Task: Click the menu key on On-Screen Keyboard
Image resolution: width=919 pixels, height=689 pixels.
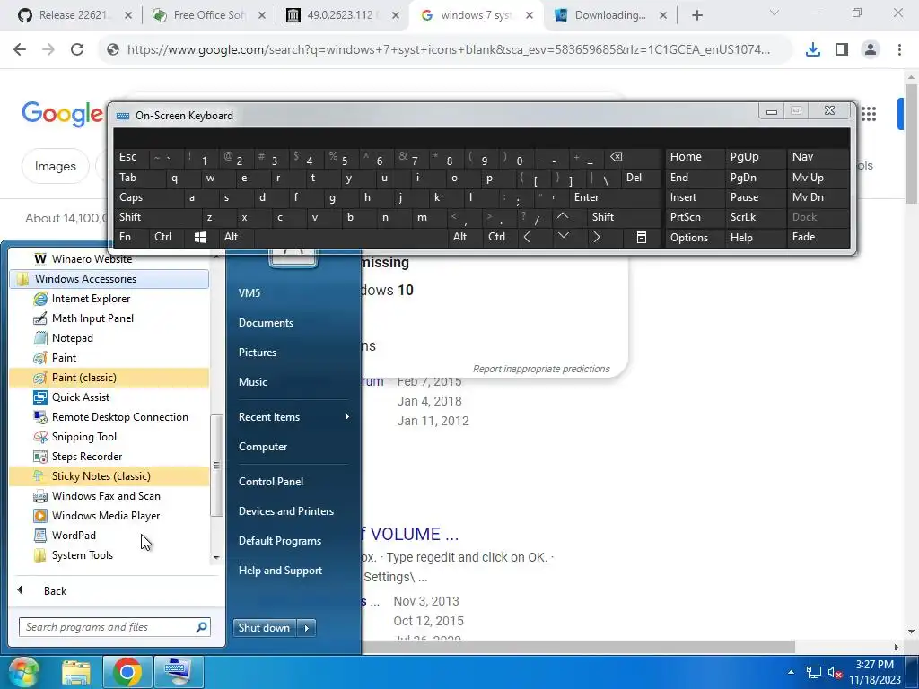Action: click(641, 237)
